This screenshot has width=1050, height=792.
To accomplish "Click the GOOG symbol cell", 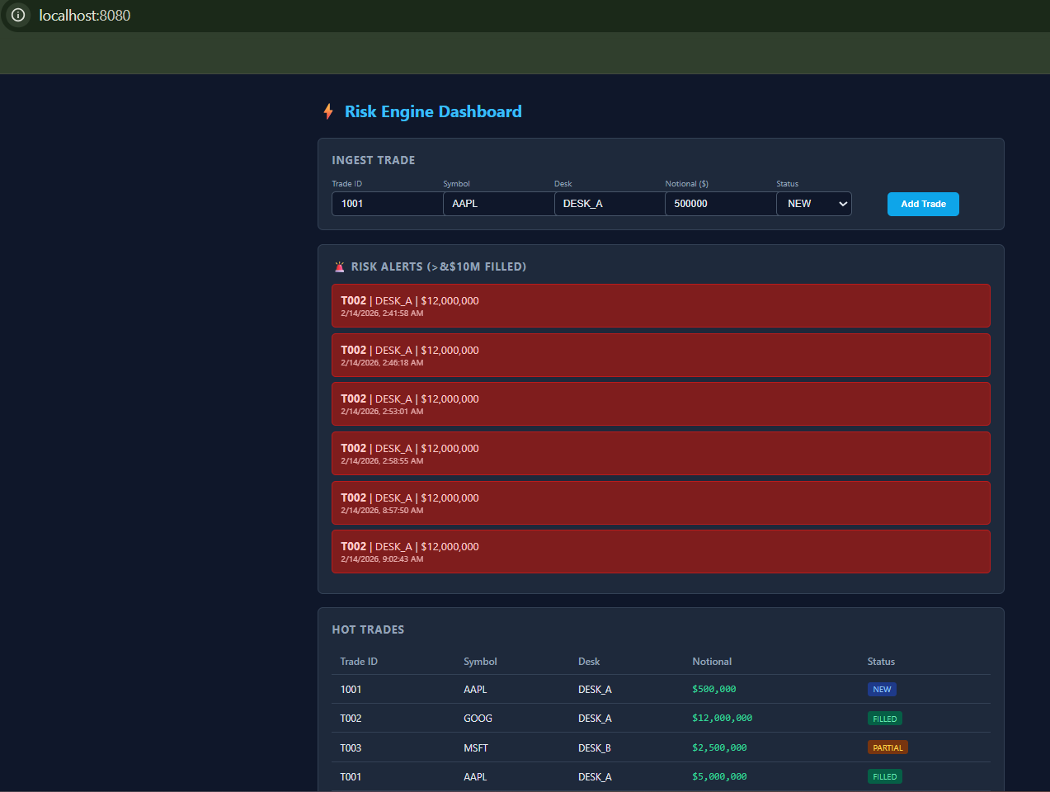I will (478, 719).
